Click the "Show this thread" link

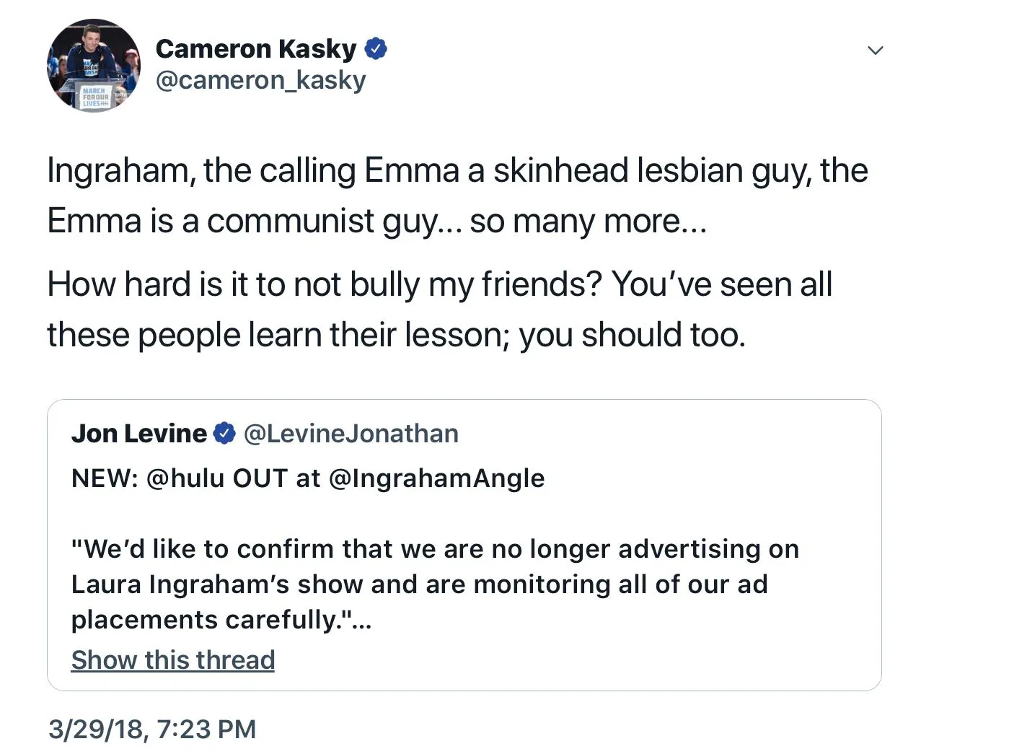(x=173, y=660)
